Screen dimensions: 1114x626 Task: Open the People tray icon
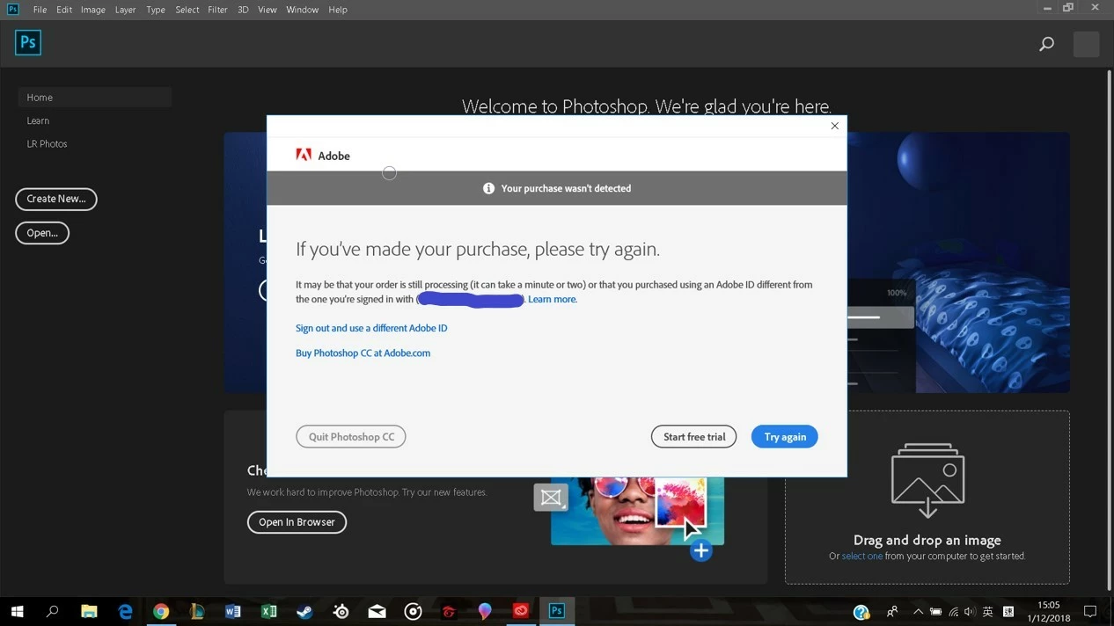click(892, 612)
